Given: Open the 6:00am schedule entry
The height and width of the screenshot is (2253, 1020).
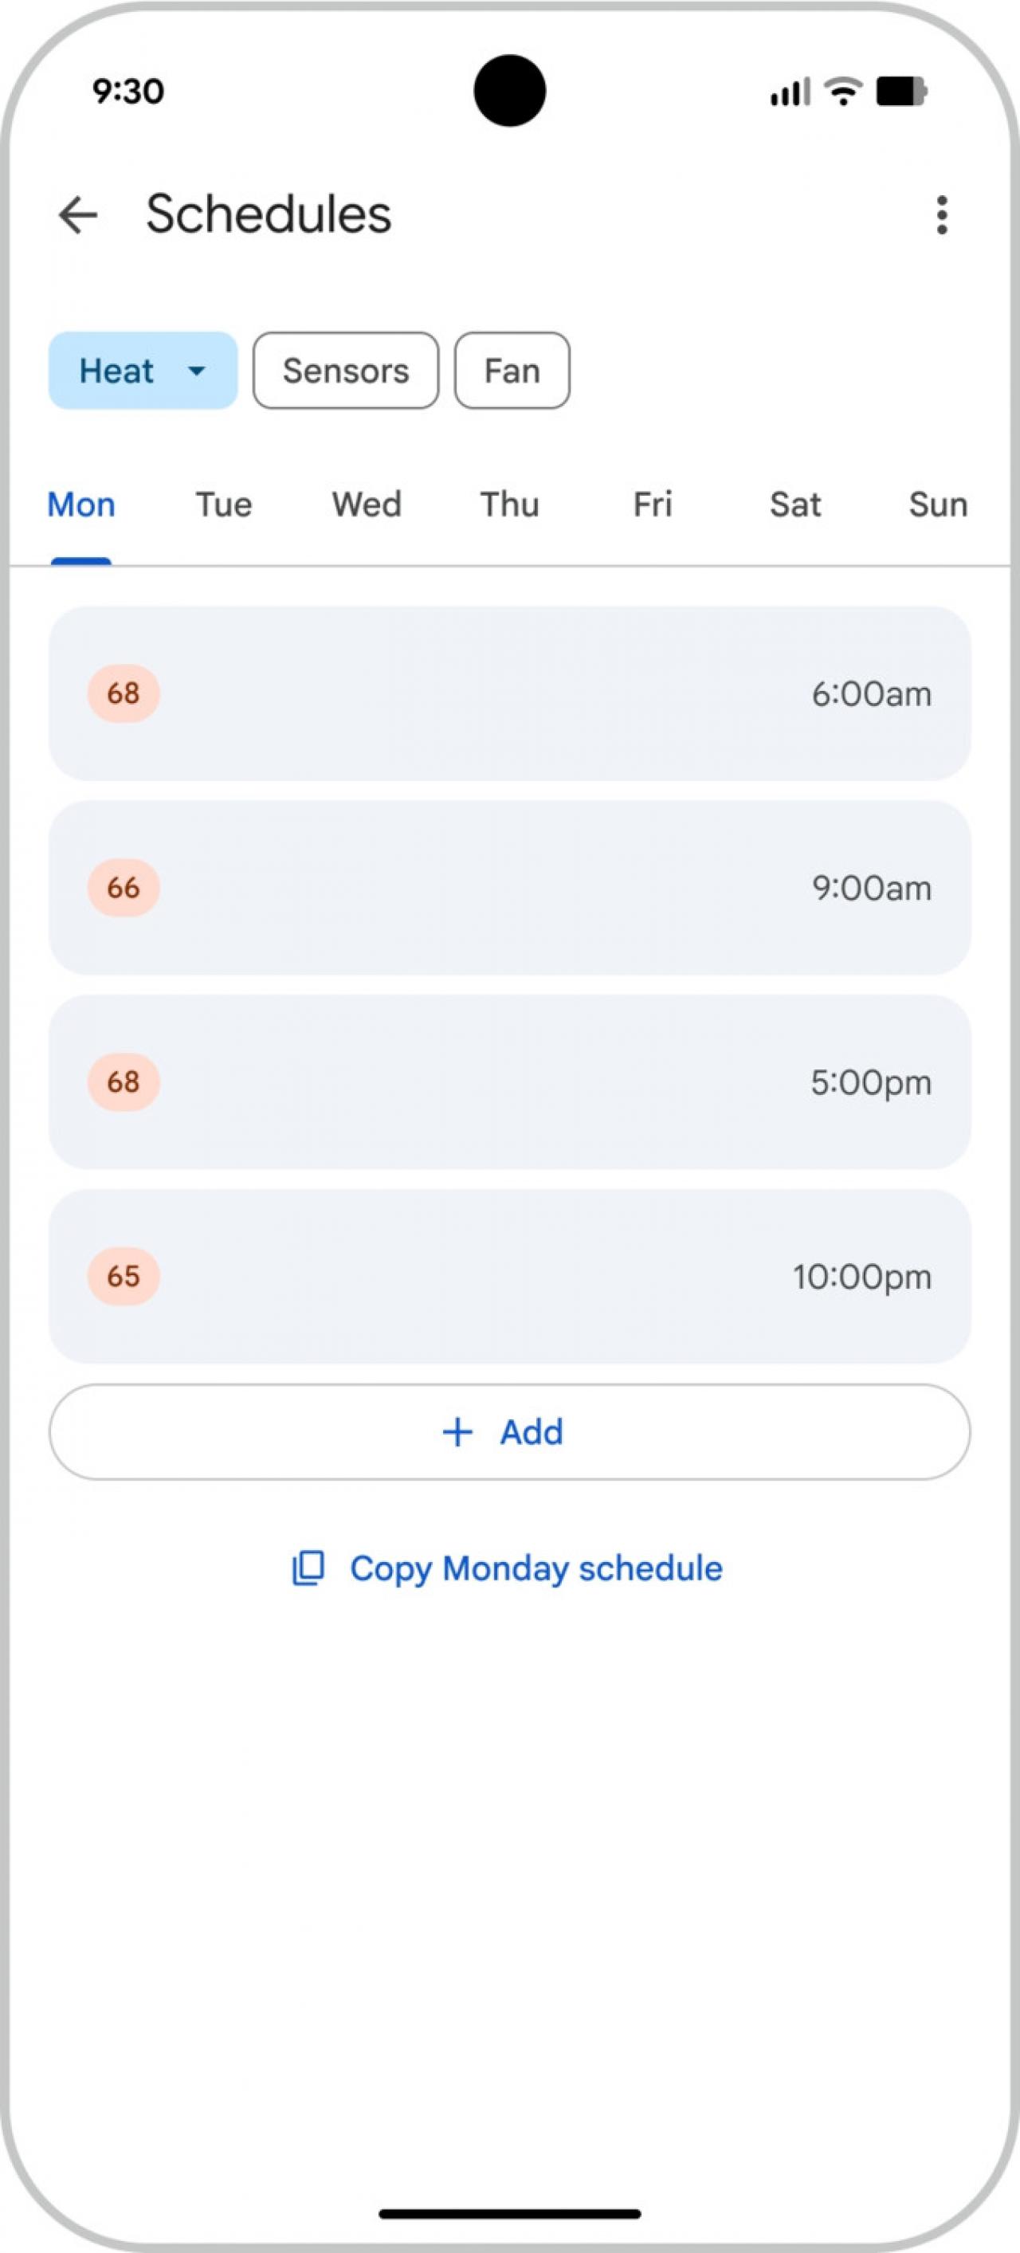Looking at the screenshot, I should [x=509, y=693].
